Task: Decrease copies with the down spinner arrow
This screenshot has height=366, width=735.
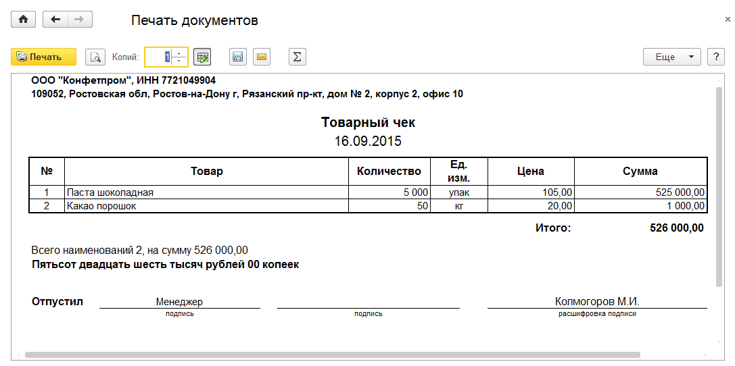Action: click(x=179, y=61)
